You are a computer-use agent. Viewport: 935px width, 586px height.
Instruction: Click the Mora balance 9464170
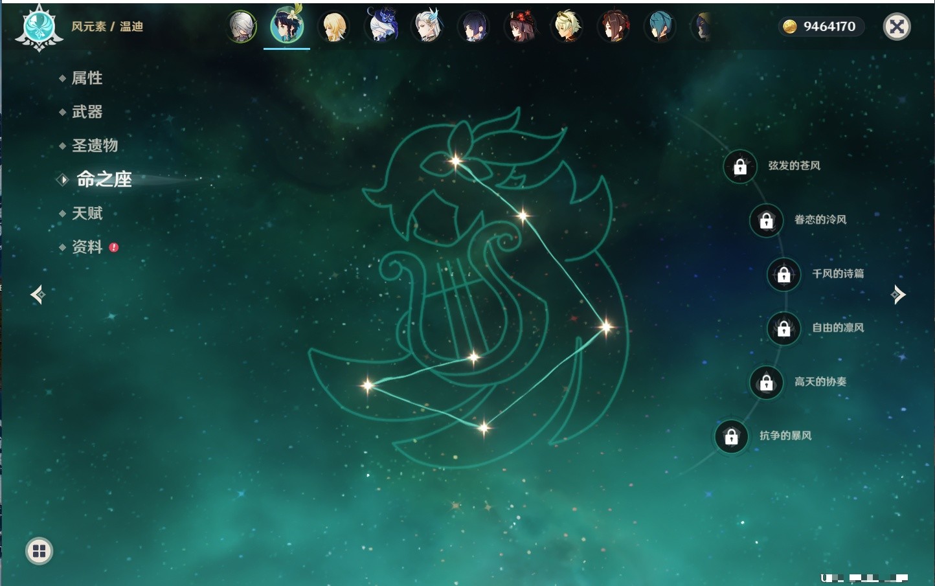tap(829, 27)
